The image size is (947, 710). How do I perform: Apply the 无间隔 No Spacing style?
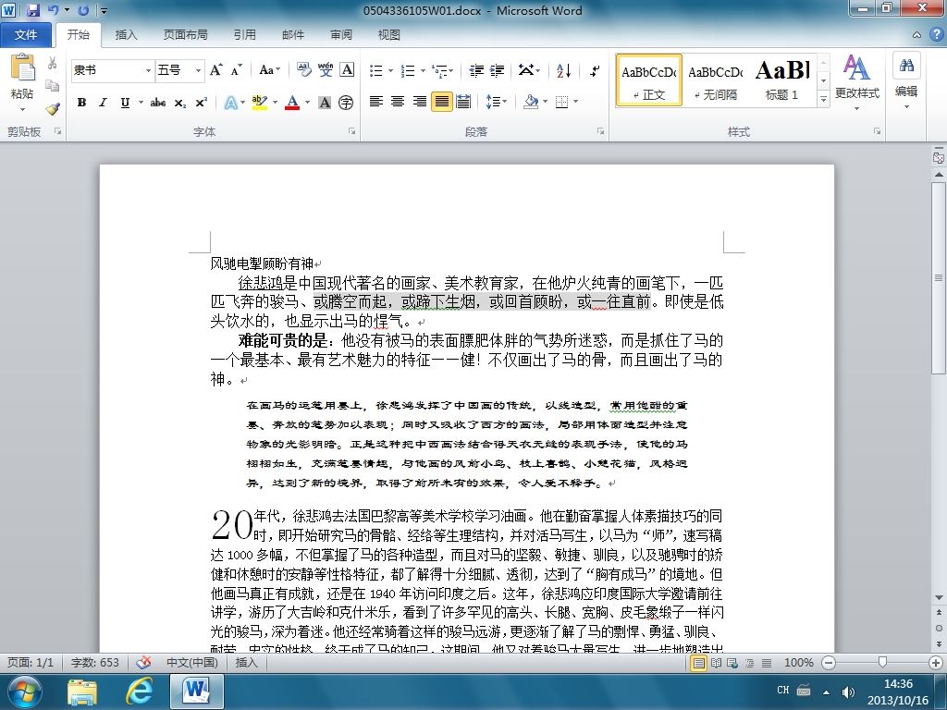[x=716, y=80]
